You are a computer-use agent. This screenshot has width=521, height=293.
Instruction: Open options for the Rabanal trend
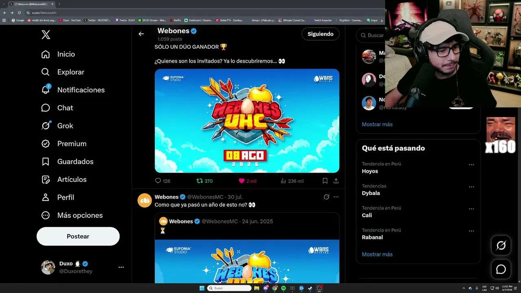(x=471, y=231)
